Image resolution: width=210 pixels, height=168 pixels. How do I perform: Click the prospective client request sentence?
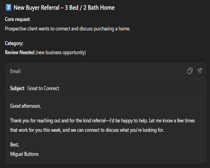(x=67, y=29)
